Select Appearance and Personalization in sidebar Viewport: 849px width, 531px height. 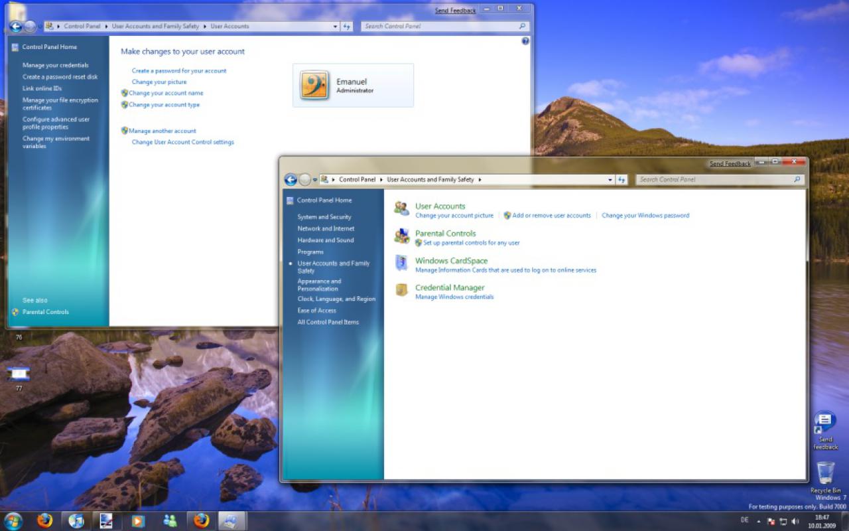319,285
